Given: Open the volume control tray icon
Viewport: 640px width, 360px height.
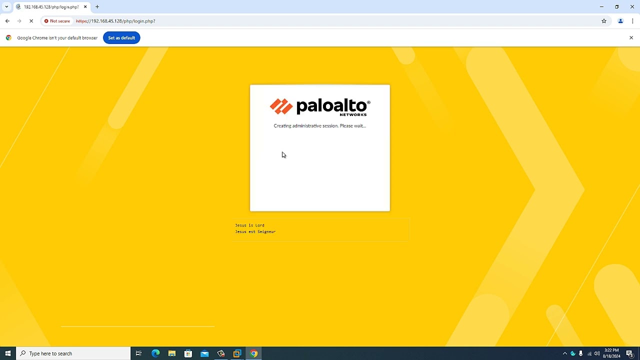Looking at the screenshot, I should pos(597,353).
